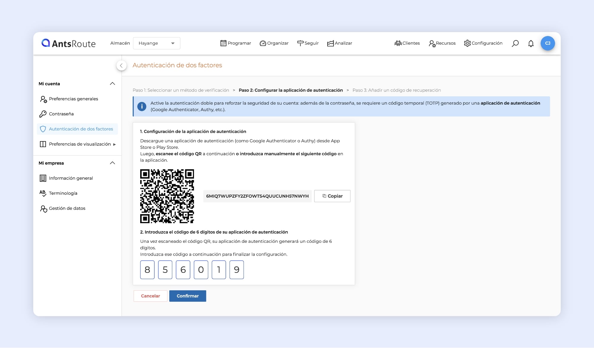This screenshot has width=594, height=348.
Task: Copy the secret key with Copiar
Action: point(332,196)
